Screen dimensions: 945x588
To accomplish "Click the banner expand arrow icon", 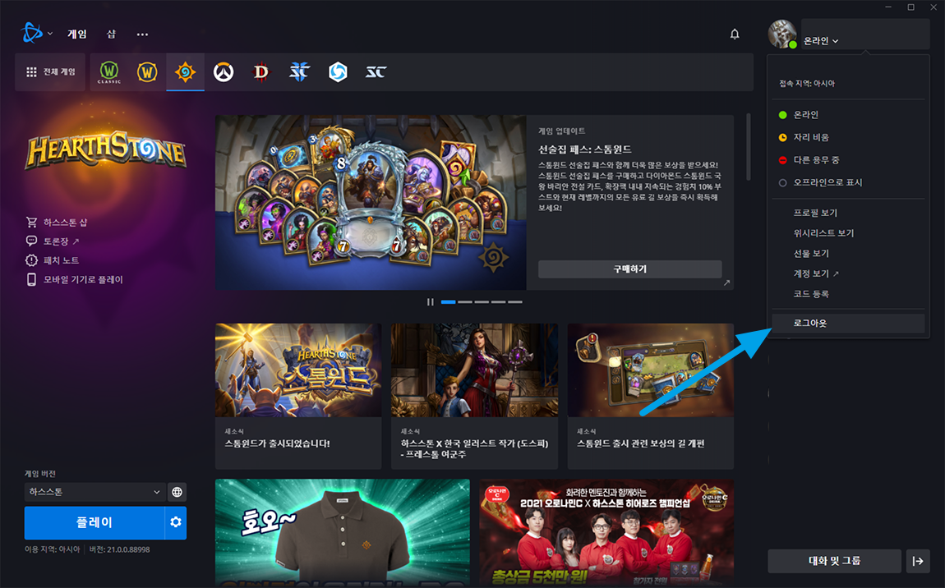I will pyautogui.click(x=726, y=283).
